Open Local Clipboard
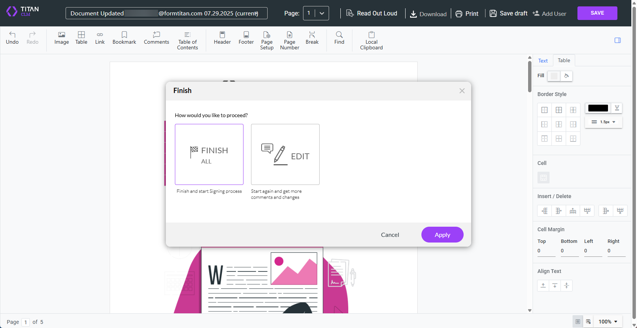This screenshot has width=637, height=328. point(371,41)
